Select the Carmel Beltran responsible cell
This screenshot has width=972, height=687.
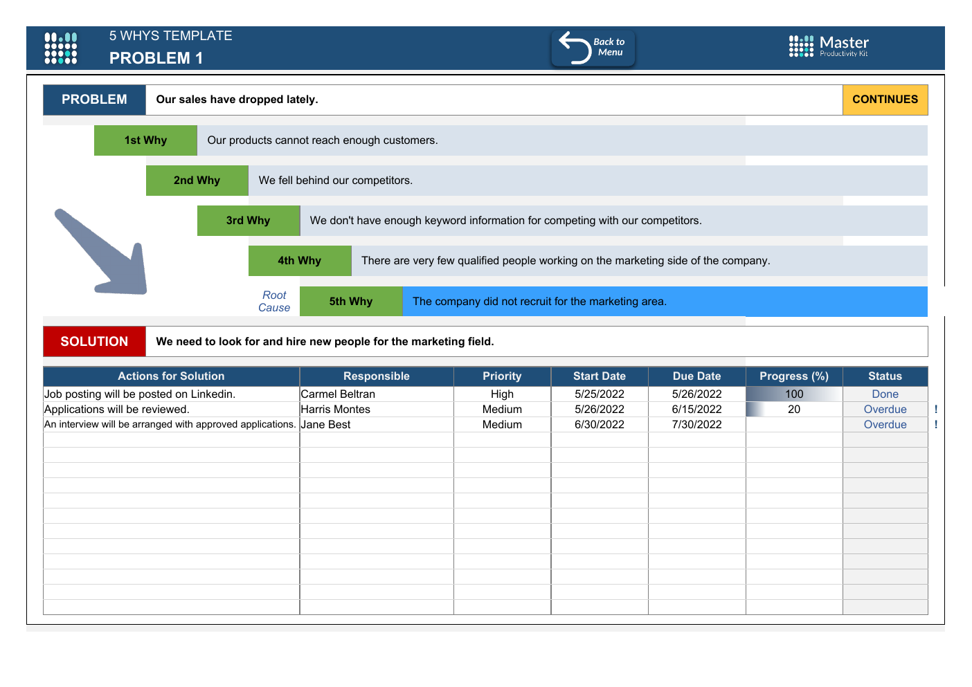[x=377, y=394]
